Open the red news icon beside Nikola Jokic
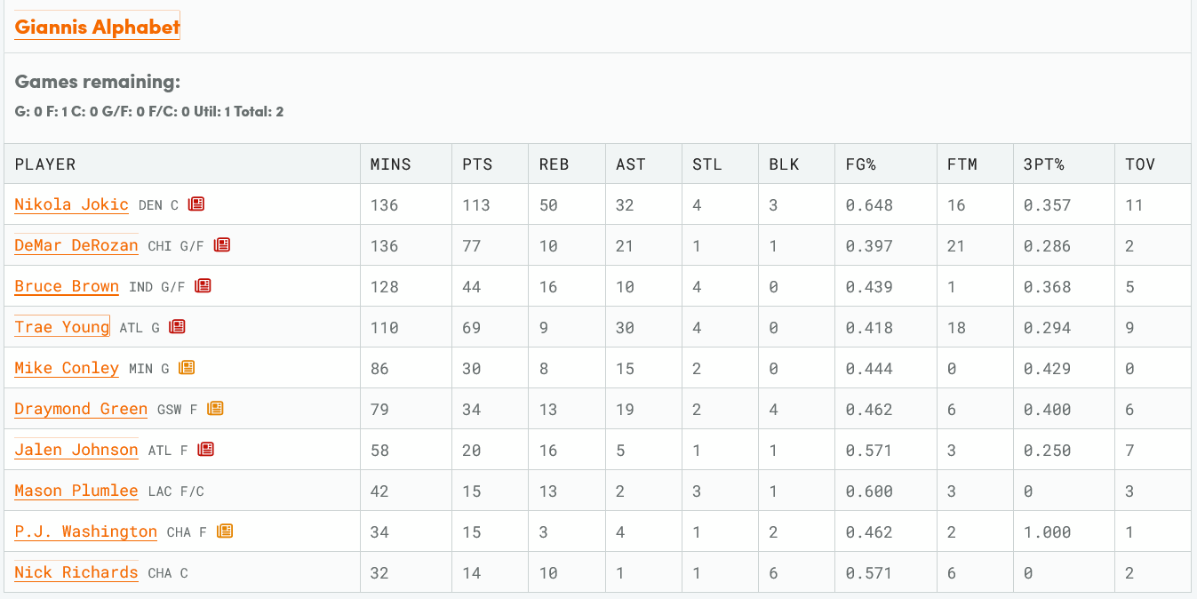 196,204
